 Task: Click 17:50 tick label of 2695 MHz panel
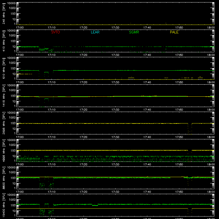click(179, 137)
